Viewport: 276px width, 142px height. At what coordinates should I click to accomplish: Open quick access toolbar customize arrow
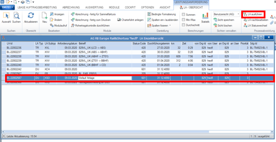33,2
